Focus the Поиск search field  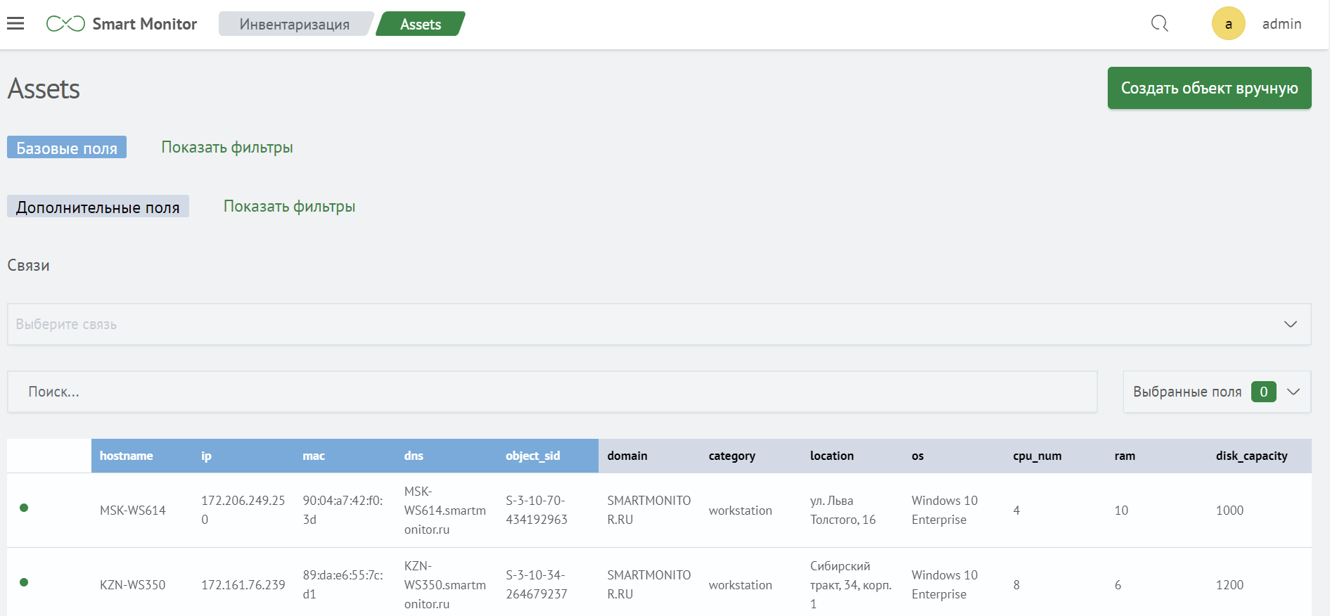pyautogui.click(x=552, y=392)
